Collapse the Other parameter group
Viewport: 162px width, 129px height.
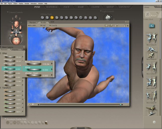(1, 53)
